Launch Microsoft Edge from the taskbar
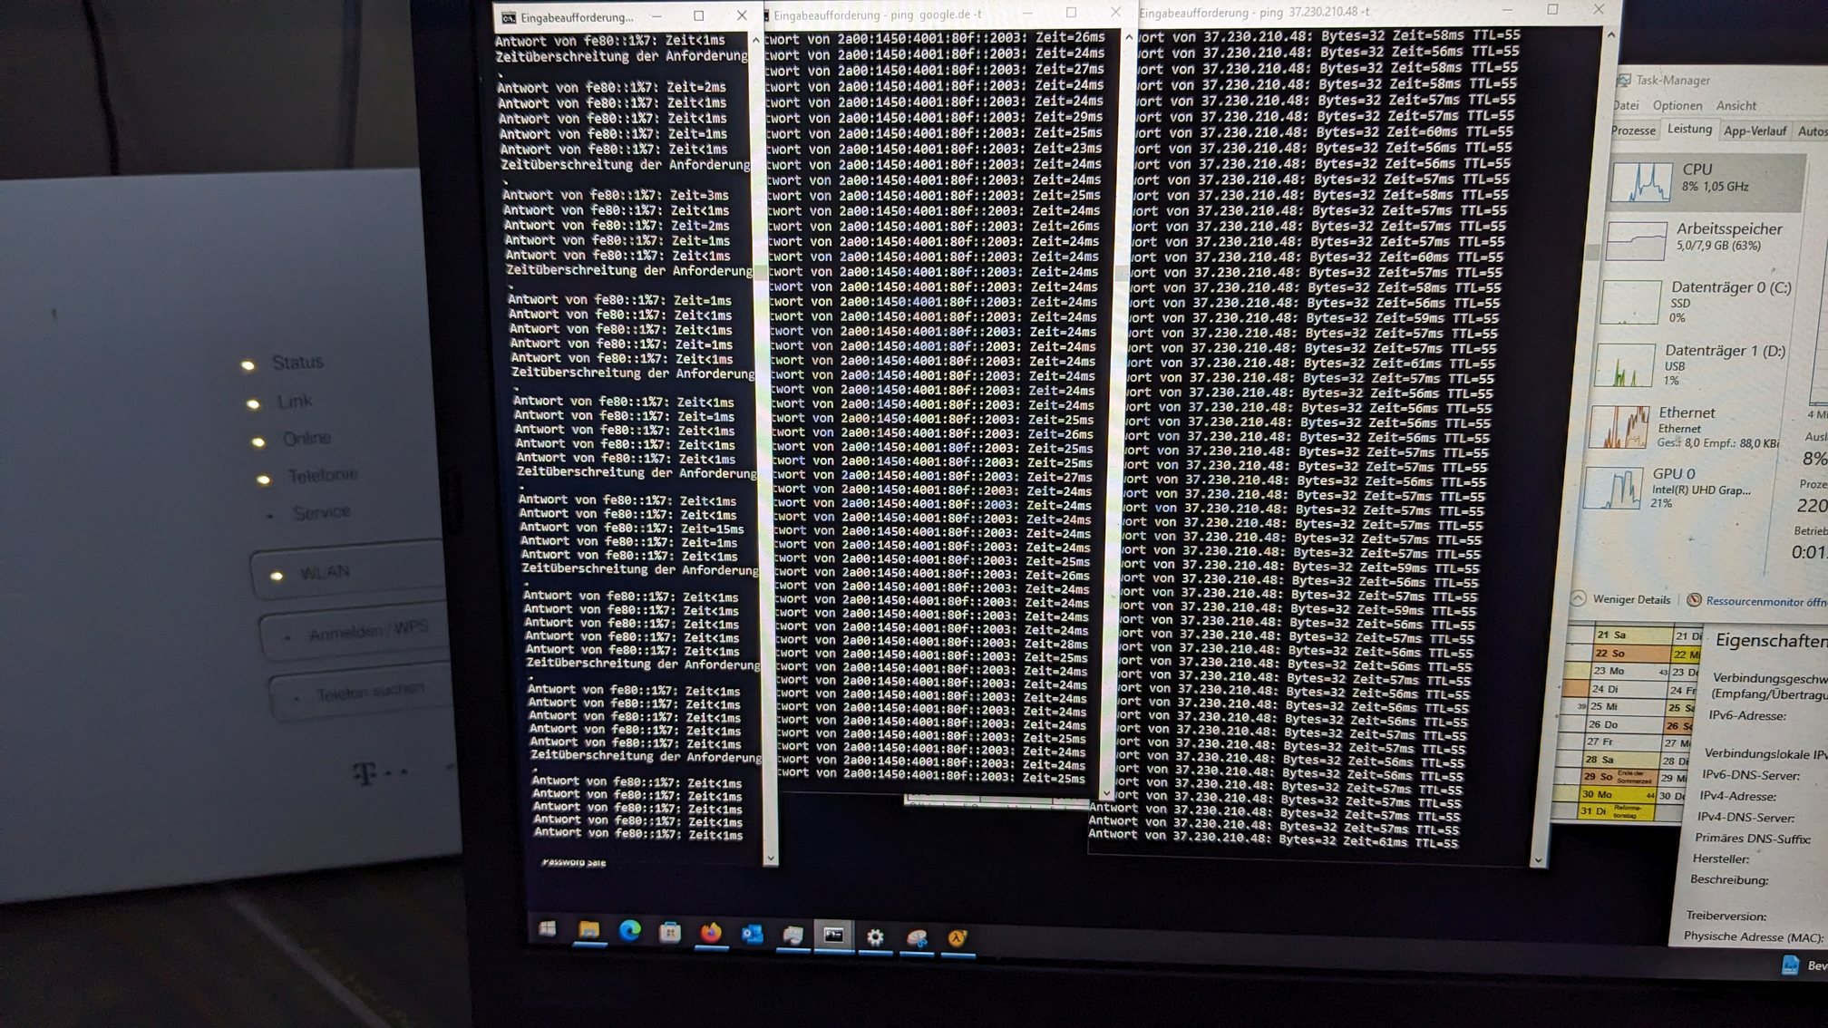 tap(630, 931)
